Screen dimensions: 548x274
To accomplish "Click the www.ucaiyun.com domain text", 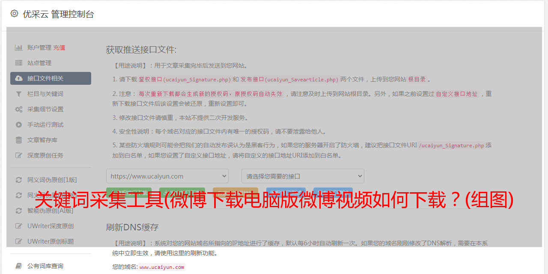I will tap(162, 267).
